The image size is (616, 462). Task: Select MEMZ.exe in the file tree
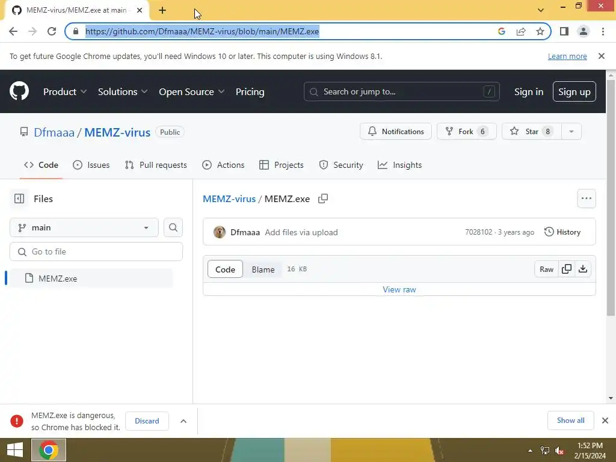tap(90, 278)
